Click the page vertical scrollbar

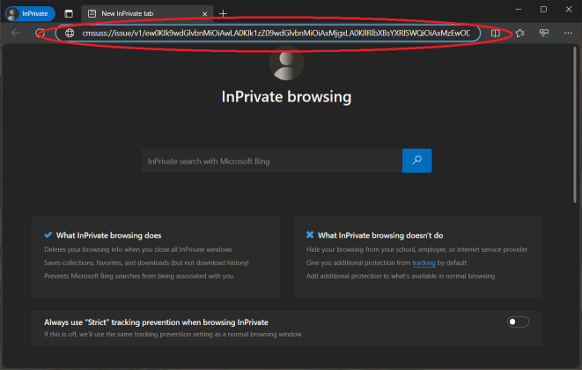575,124
